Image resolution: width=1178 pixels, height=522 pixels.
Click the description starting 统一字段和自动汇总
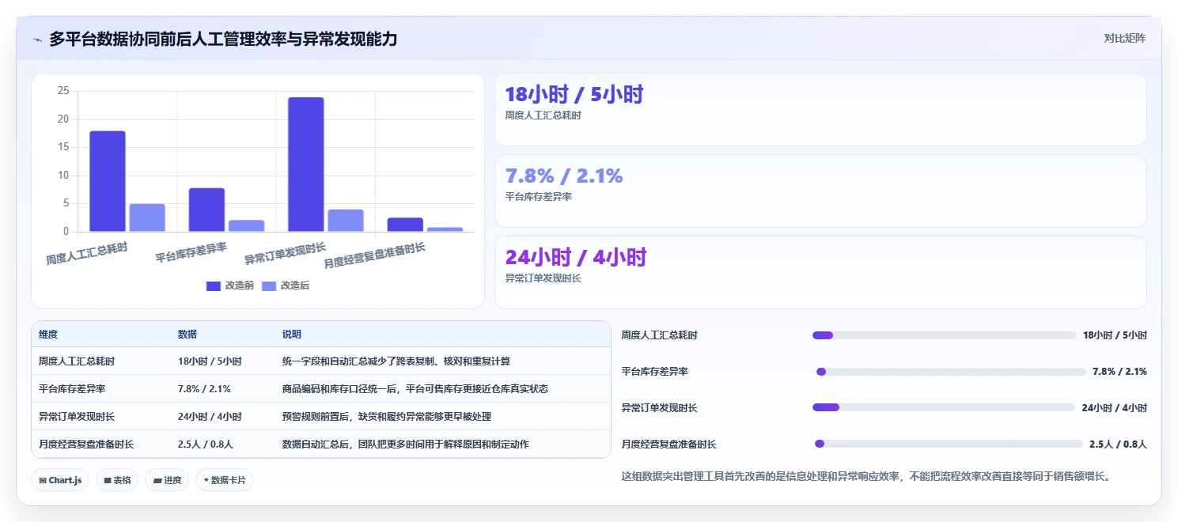coord(396,361)
